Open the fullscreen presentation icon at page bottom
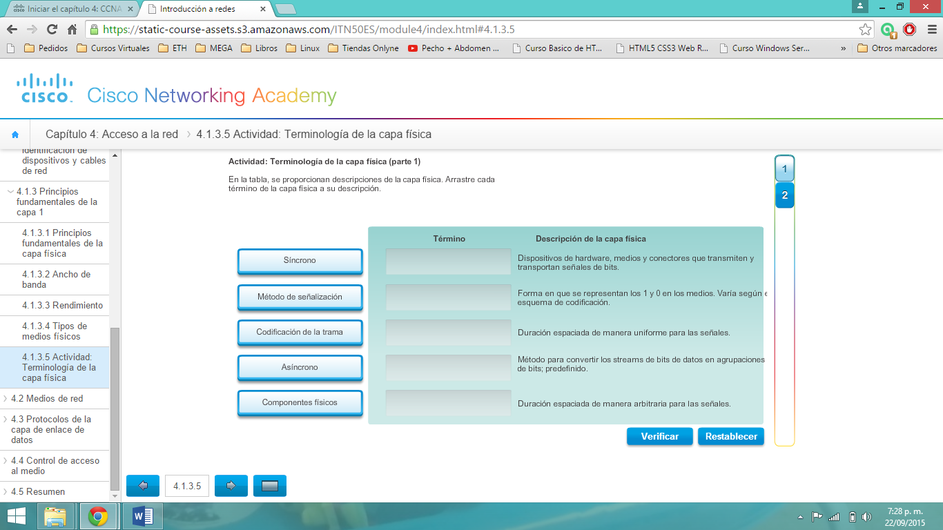Screen dimensions: 943x530 pyautogui.click(x=269, y=485)
